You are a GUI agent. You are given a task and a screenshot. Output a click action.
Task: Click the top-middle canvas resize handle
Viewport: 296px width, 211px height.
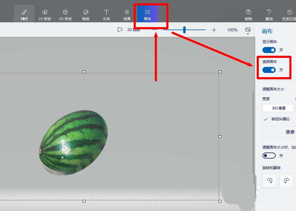click(x=84, y=72)
